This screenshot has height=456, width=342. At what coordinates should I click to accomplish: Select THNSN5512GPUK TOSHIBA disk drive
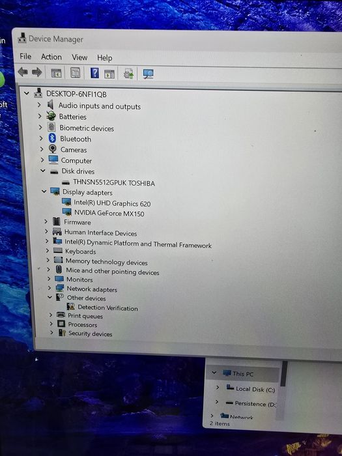tap(114, 182)
